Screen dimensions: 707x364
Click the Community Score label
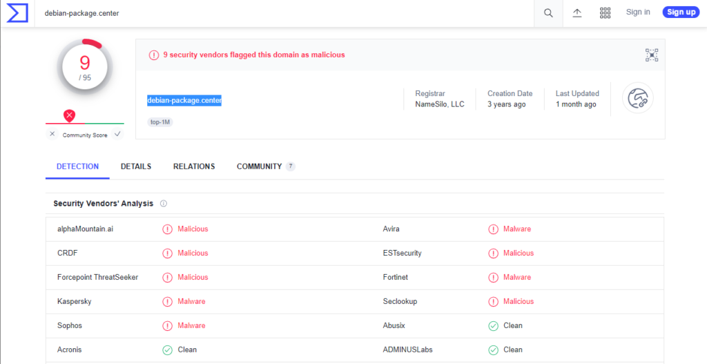point(85,135)
